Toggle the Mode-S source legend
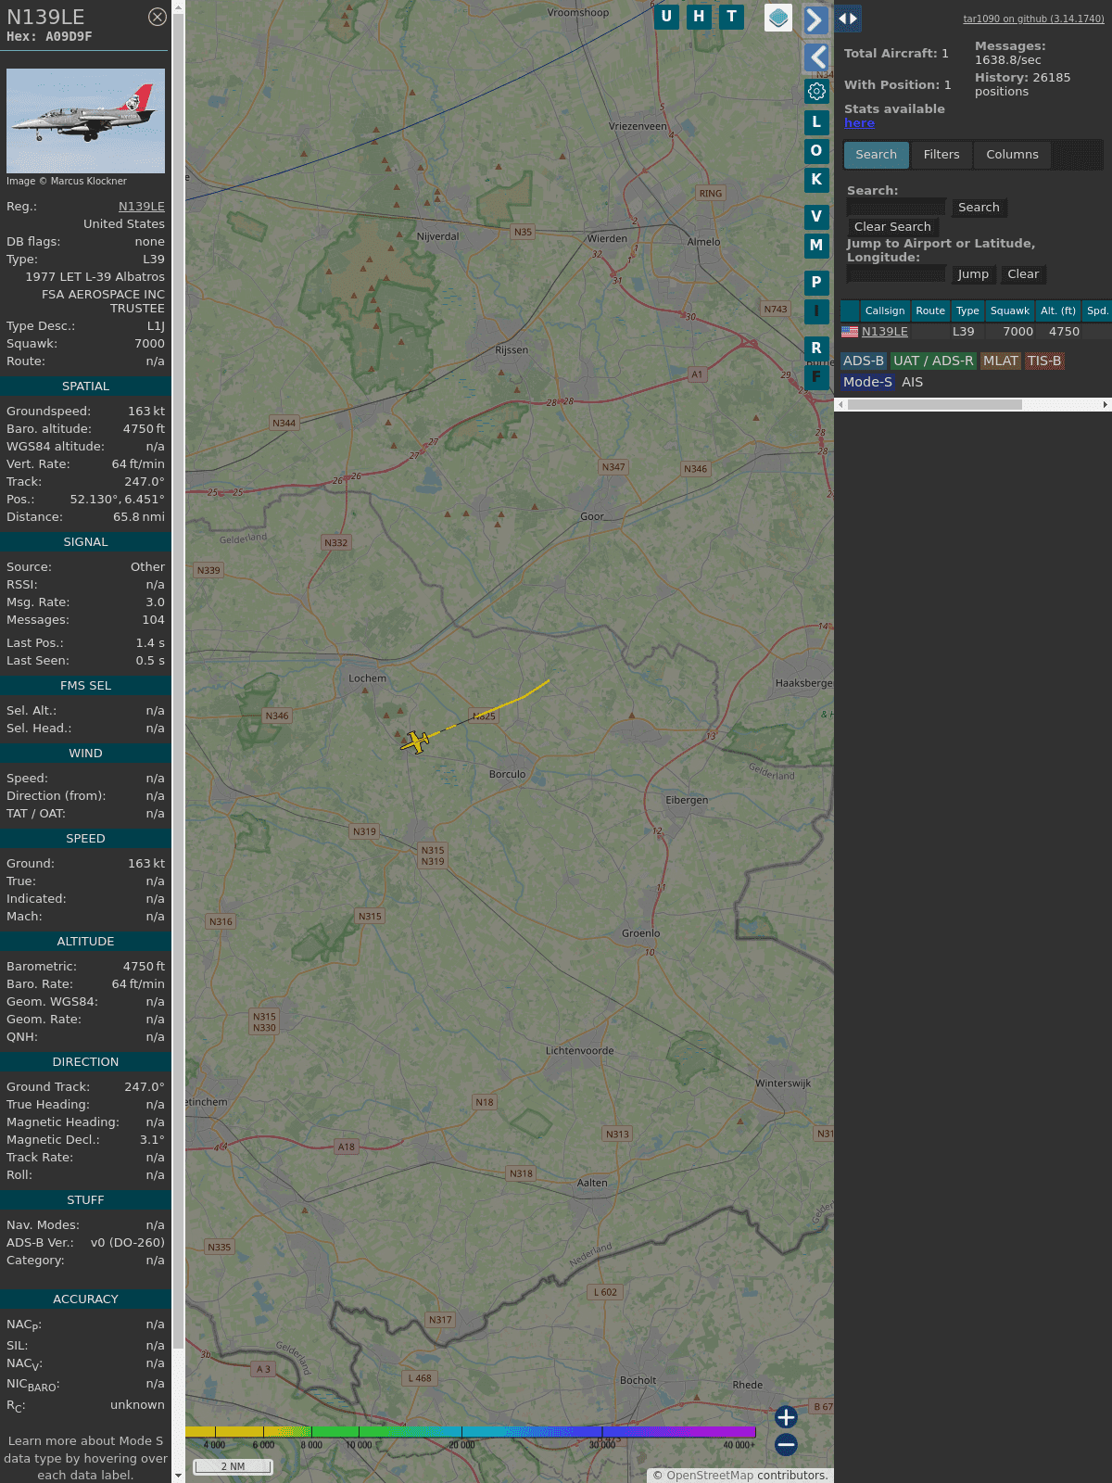 click(x=867, y=382)
